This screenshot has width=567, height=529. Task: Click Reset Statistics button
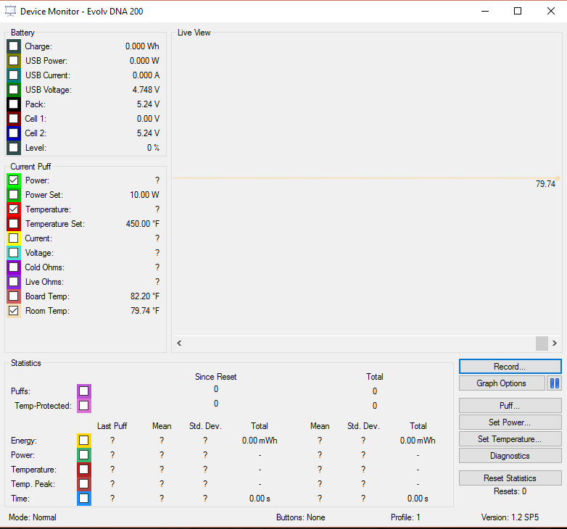(510, 478)
